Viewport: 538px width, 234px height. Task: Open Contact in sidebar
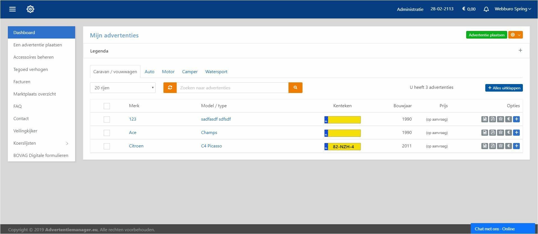[x=41, y=118]
